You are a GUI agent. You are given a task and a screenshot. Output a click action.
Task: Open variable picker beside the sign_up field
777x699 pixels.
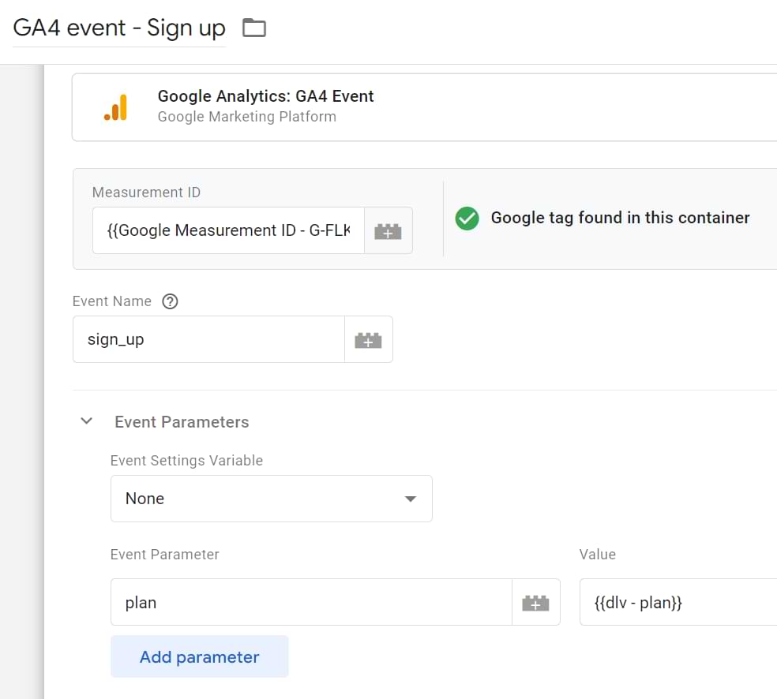click(x=368, y=340)
